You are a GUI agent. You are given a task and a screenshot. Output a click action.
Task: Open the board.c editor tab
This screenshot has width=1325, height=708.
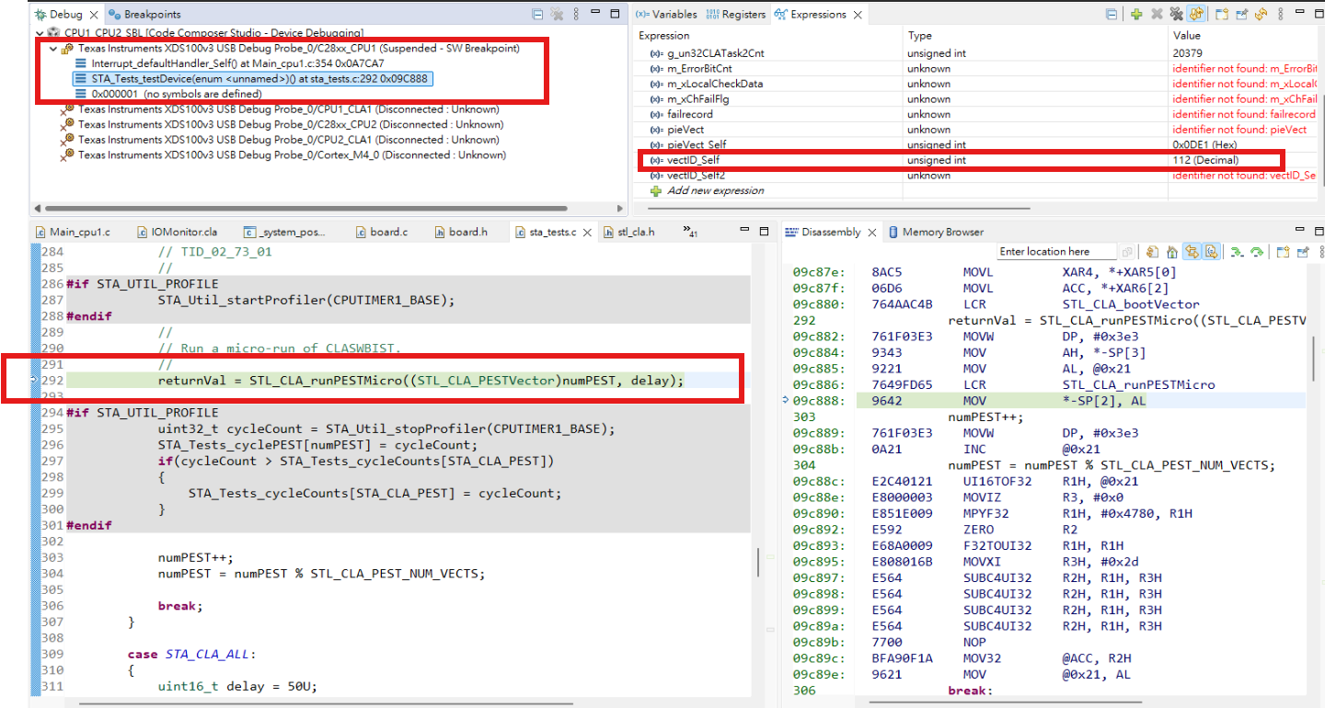pos(381,232)
